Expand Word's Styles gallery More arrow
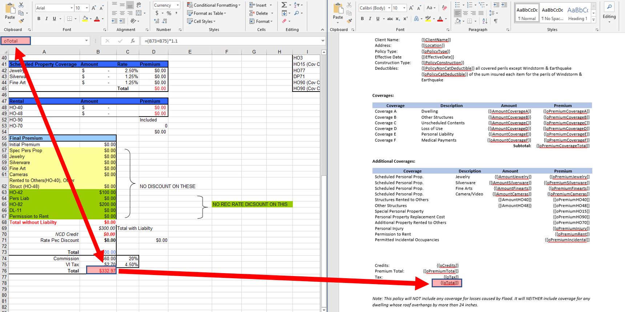 (593, 20)
